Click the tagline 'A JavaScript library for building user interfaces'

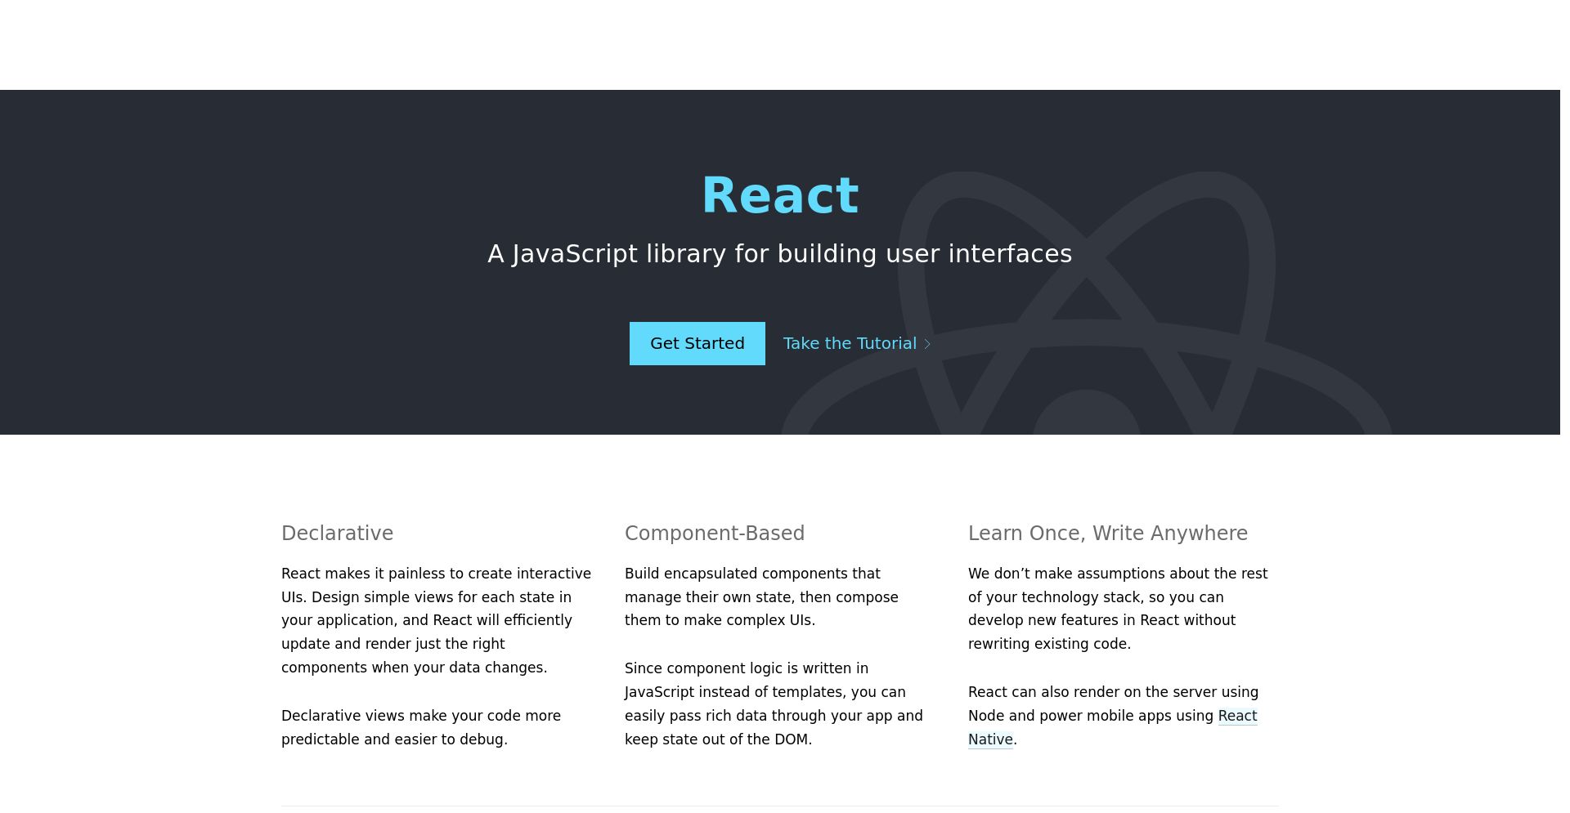780,254
